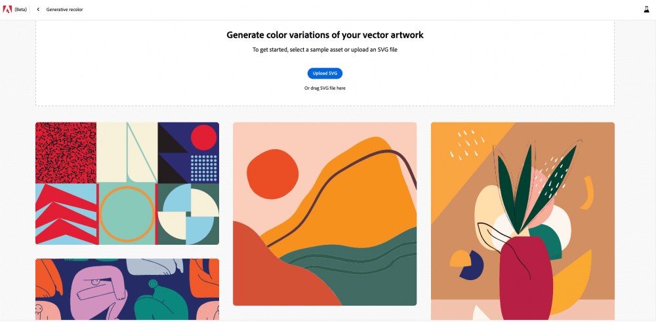Select the geometric pattern tiles sample
Image resolution: width=656 pixels, height=322 pixels.
pos(127,183)
